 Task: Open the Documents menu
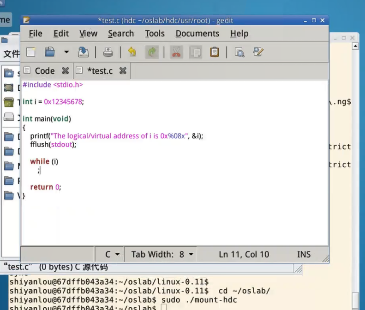point(197,34)
